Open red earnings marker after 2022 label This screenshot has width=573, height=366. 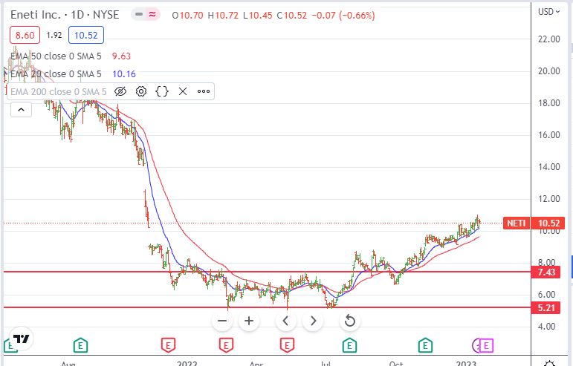tap(226, 344)
